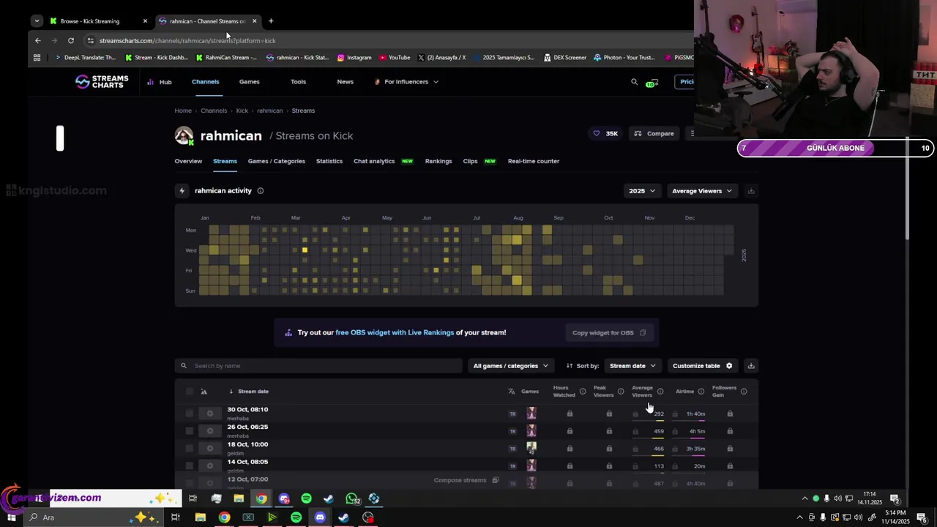Open a new Chrome tab
937x527 pixels.
point(271,21)
